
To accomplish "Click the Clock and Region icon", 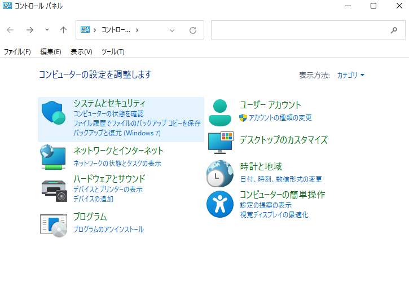I will tap(220, 173).
